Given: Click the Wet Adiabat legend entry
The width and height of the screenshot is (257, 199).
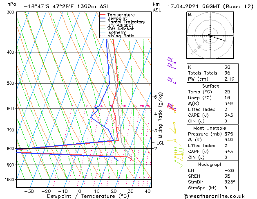Looking at the screenshot, I should point(117,29).
